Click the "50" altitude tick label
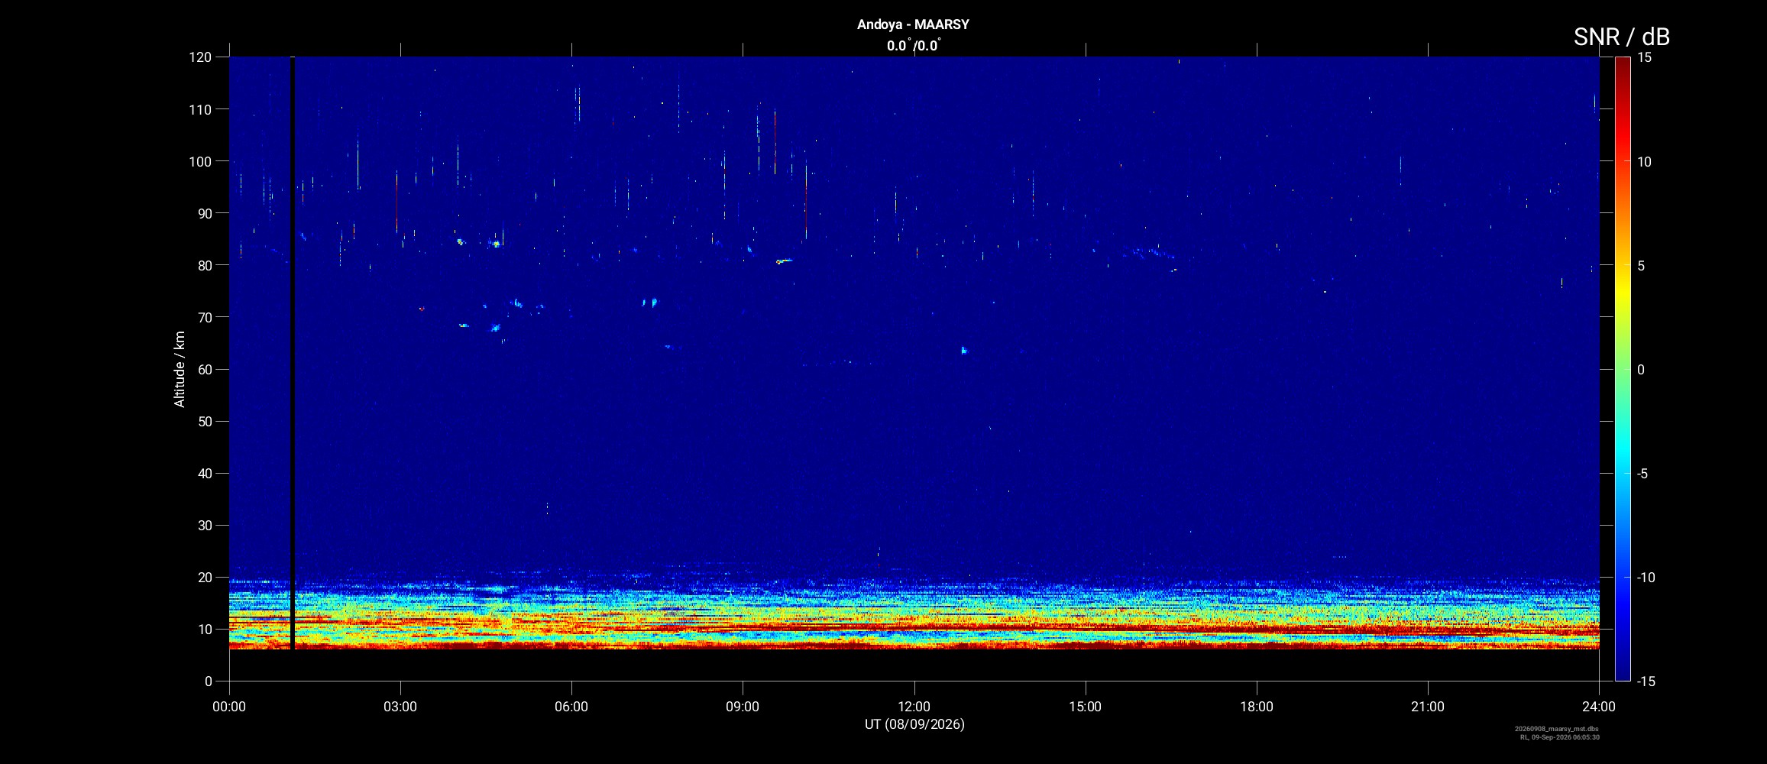Image resolution: width=1767 pixels, height=764 pixels. pyautogui.click(x=204, y=421)
